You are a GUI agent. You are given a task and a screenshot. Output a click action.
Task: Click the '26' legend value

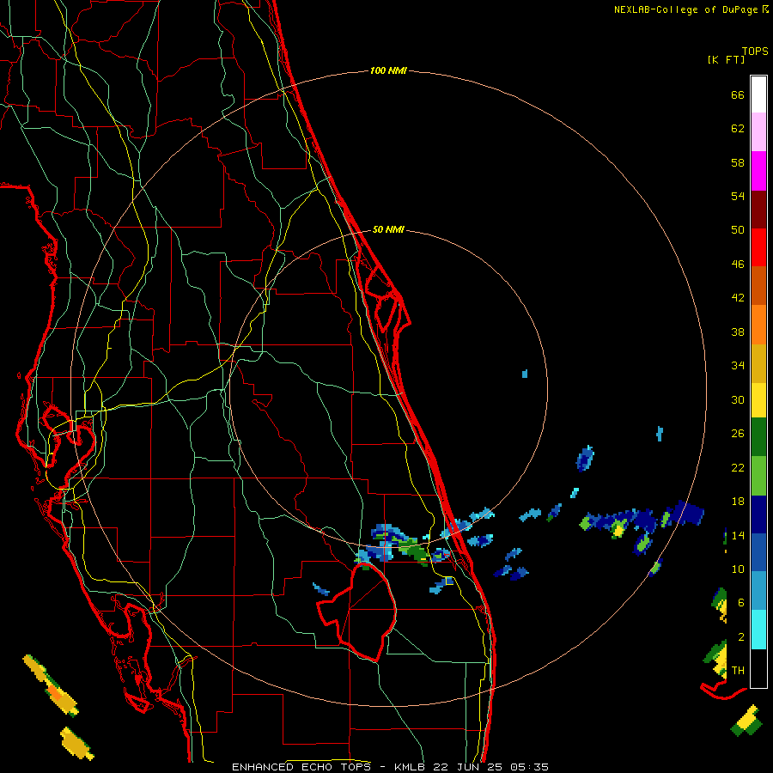[738, 434]
